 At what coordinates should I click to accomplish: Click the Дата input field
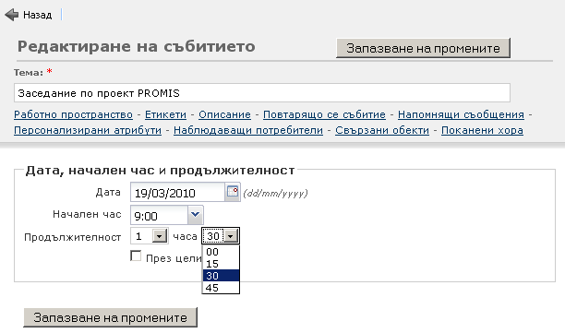click(x=177, y=192)
